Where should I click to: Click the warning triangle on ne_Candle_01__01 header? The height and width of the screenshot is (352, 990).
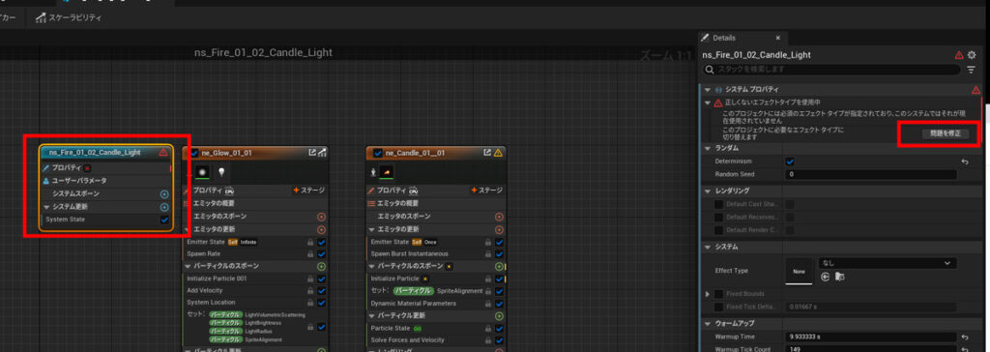[x=498, y=152]
